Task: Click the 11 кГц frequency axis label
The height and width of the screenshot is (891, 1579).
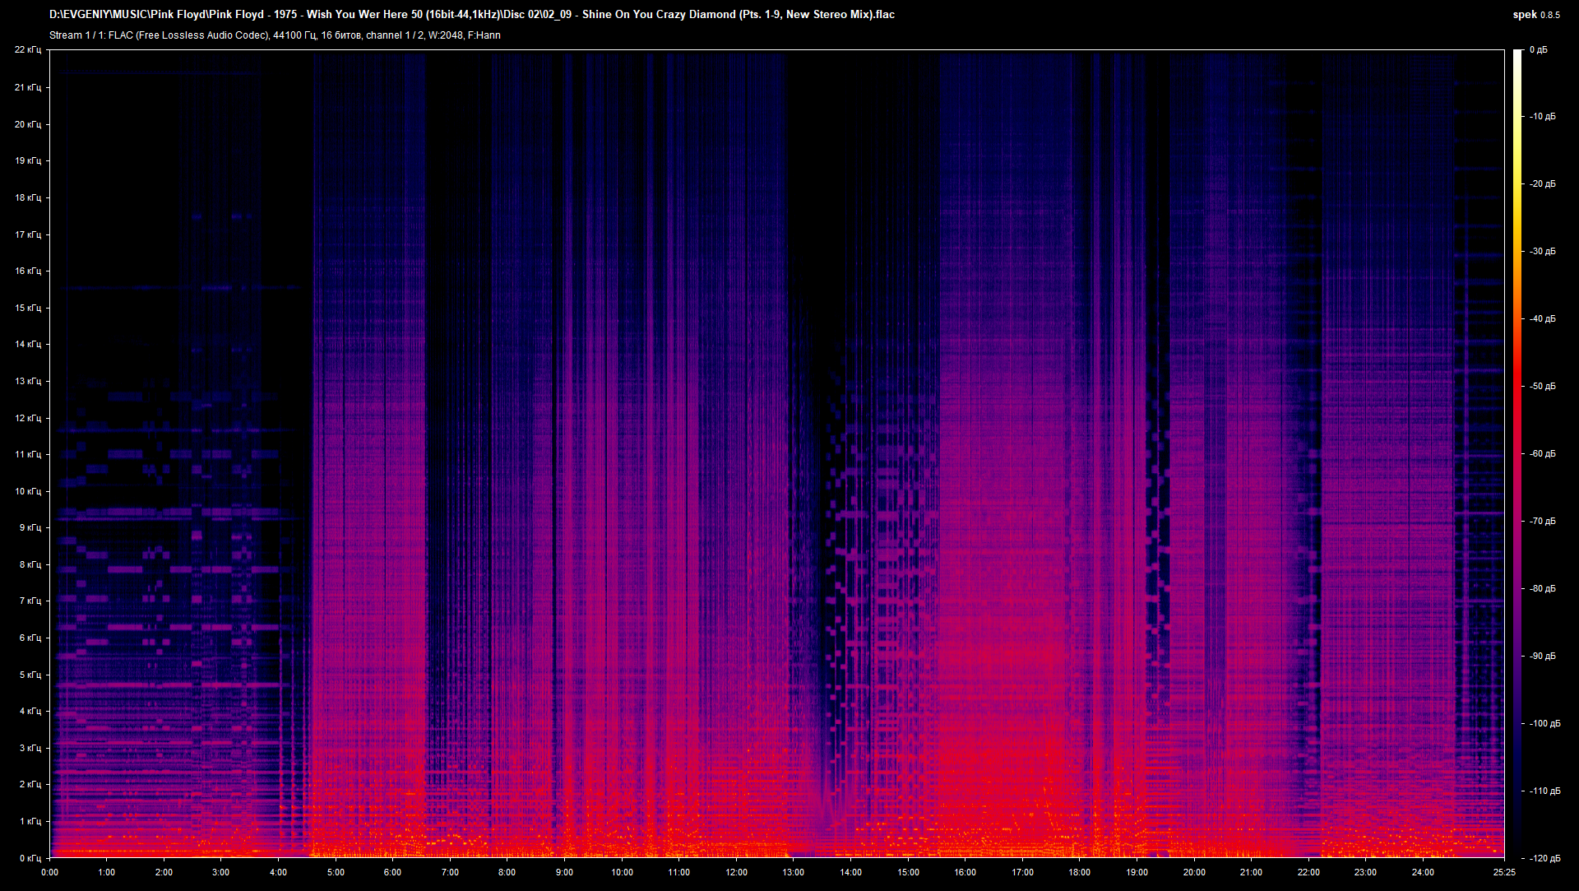Action: (30, 454)
